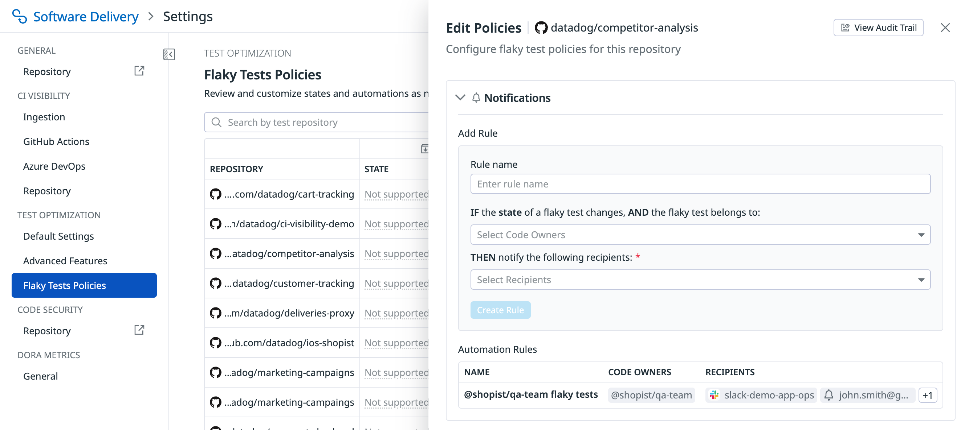973x430 pixels.
Task: Click the Software Delivery logo icon
Action: point(20,17)
